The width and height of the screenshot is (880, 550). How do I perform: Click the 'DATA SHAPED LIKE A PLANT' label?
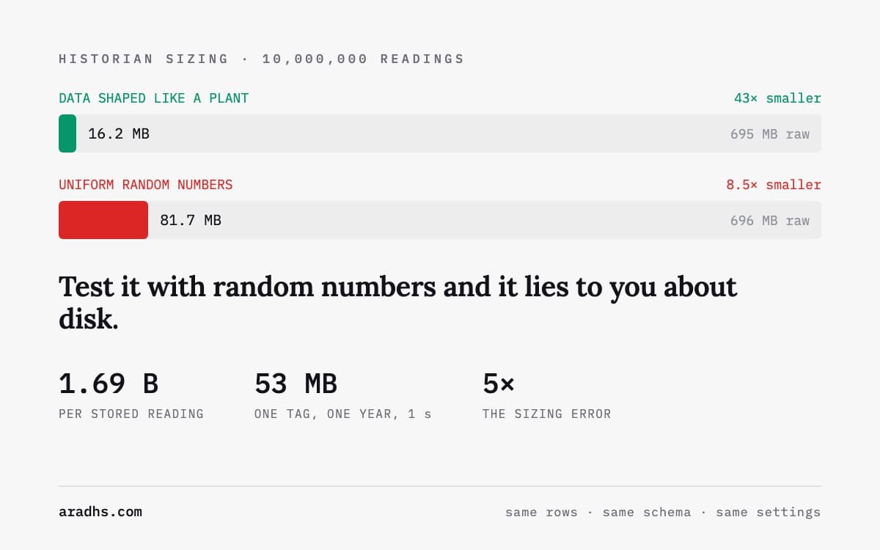tap(154, 98)
